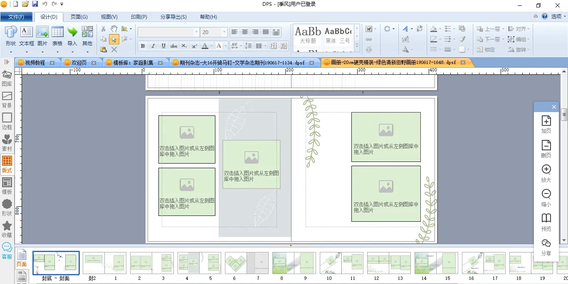Open the 图库 image library panel

(7, 78)
